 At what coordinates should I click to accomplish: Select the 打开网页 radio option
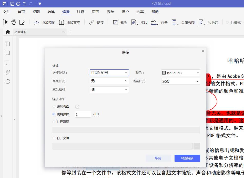54,122
